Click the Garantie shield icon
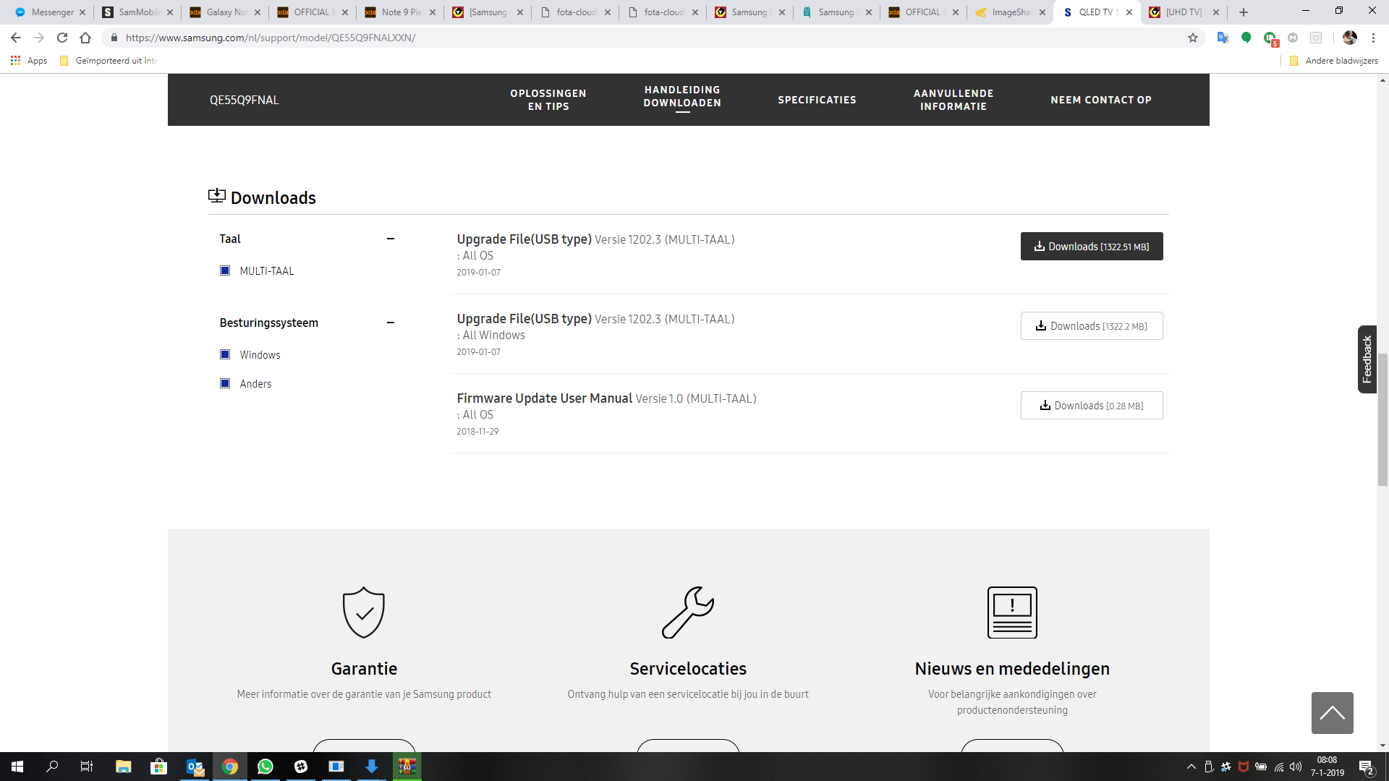 [364, 613]
